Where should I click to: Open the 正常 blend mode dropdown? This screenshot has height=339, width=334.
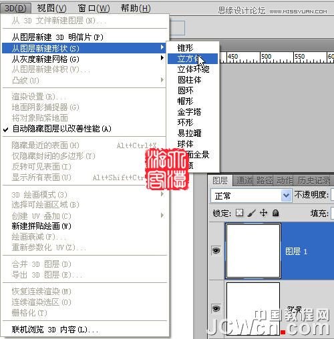[x=251, y=196]
